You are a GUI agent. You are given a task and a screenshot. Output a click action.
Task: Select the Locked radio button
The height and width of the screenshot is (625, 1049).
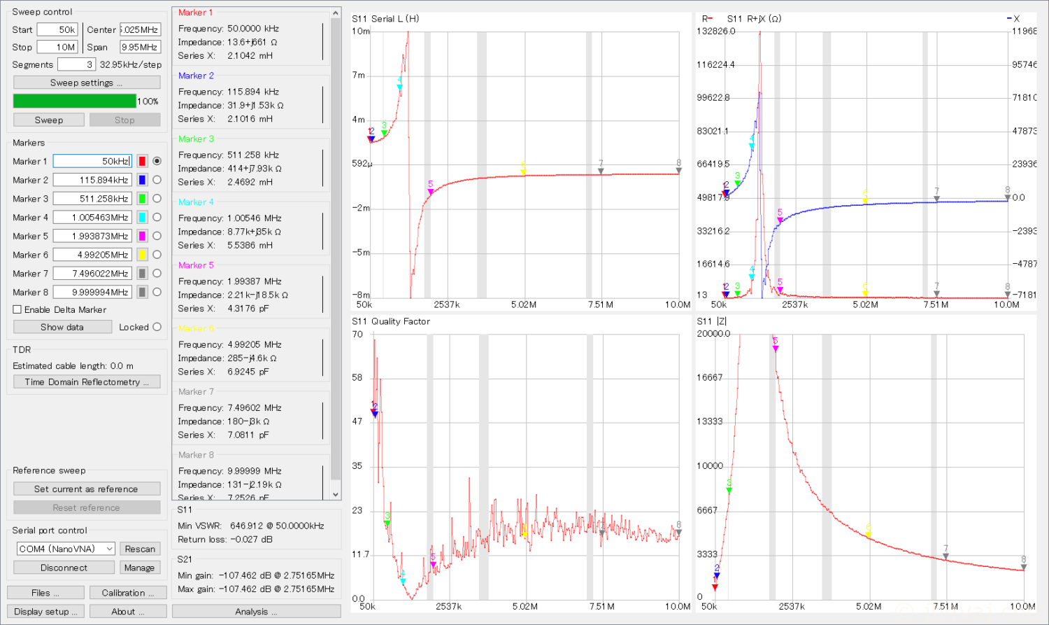click(x=157, y=327)
